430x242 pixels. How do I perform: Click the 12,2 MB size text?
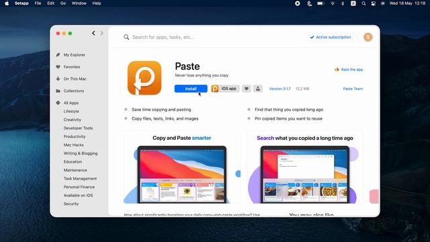[302, 89]
